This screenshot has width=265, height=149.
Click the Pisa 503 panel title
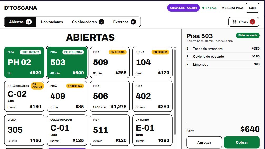(x=199, y=36)
